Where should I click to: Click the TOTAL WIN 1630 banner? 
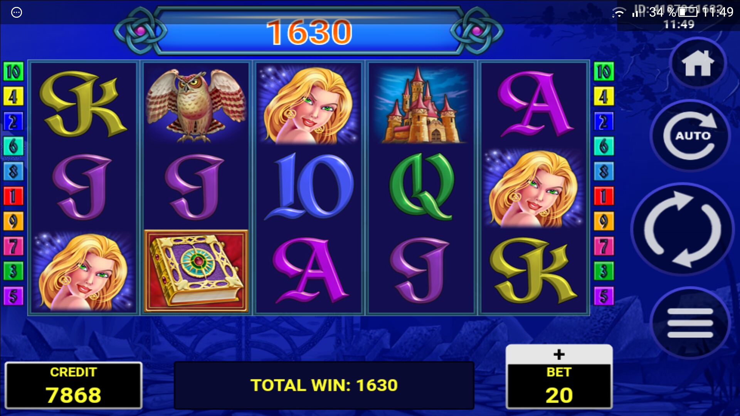coord(324,385)
